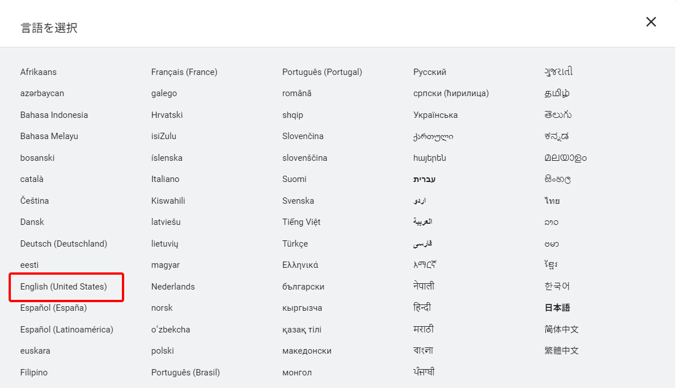677x388 pixels.
Task: Select Nederlands as language
Action: pos(173,287)
